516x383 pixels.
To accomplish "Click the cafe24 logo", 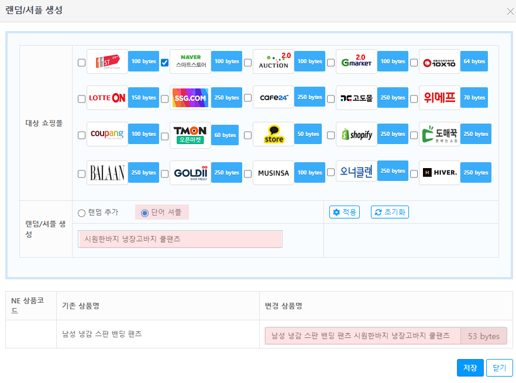I will (273, 98).
